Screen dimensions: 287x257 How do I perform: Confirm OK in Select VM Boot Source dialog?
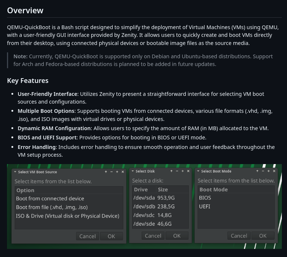[x=111, y=236]
